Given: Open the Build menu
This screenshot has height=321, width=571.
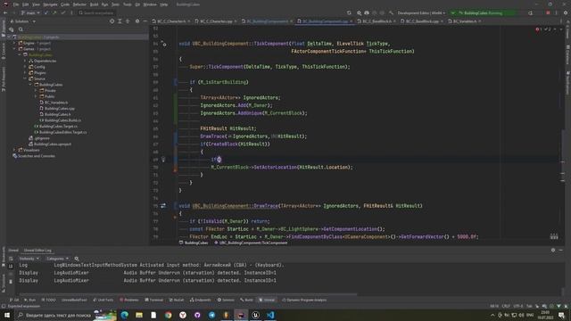Looking at the screenshot, I should 94,4.
